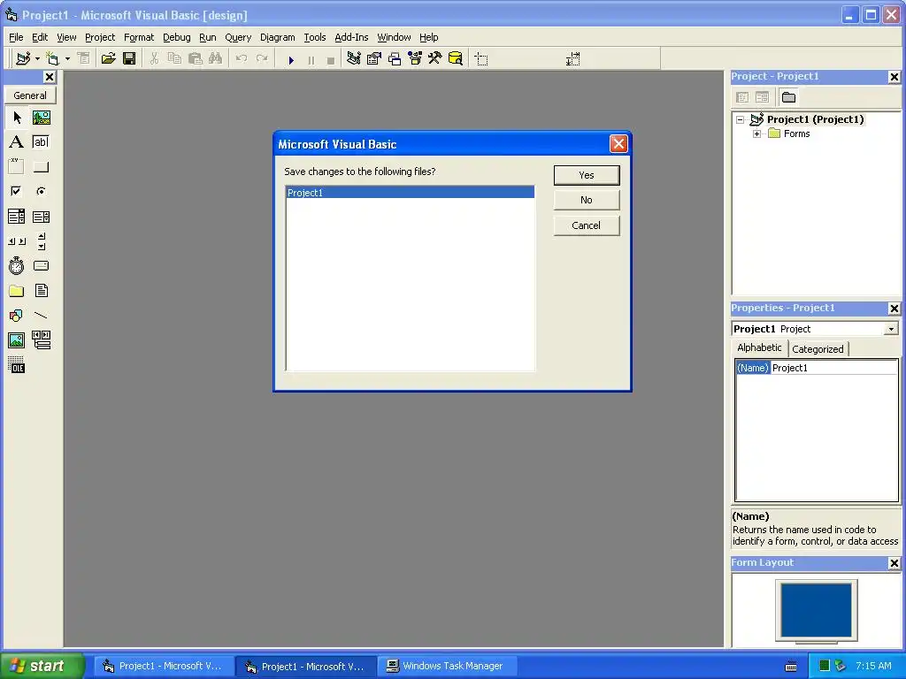Pick the FileListBox control tool
This screenshot has height=679, width=906.
coord(41,290)
